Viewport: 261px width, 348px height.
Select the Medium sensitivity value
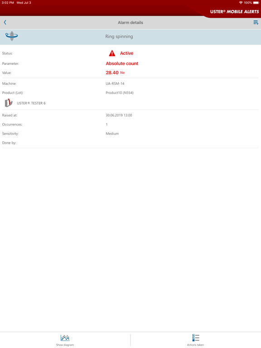point(112,134)
